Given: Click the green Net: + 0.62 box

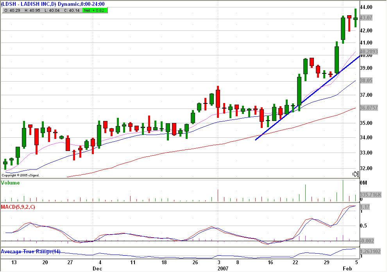Looking at the screenshot, I should pyautogui.click(x=95, y=11).
